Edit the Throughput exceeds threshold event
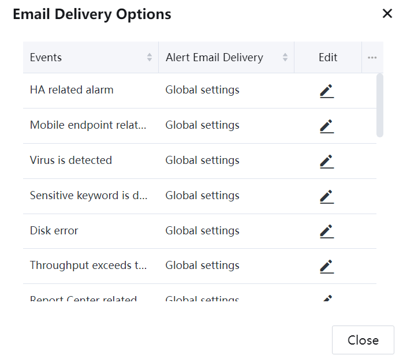 pos(327,266)
